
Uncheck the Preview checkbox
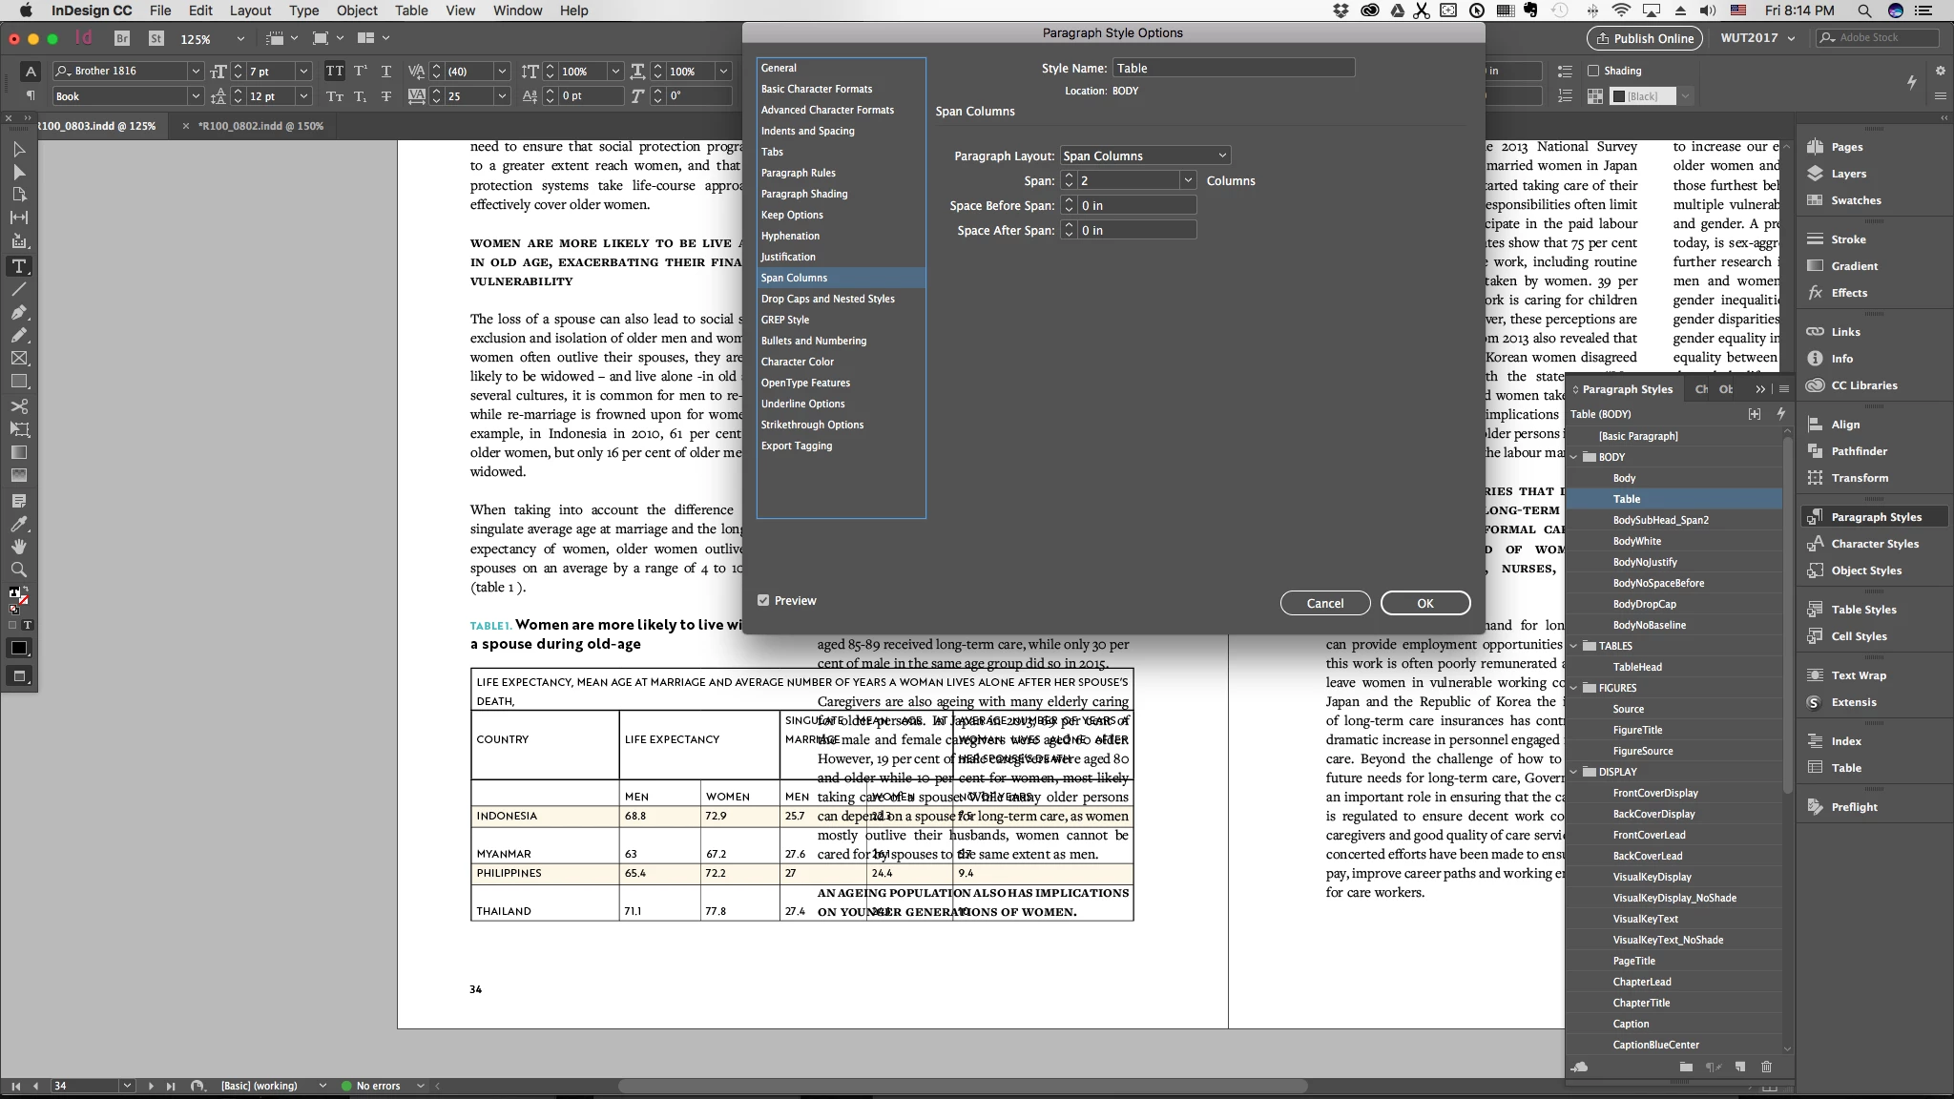pyautogui.click(x=763, y=600)
